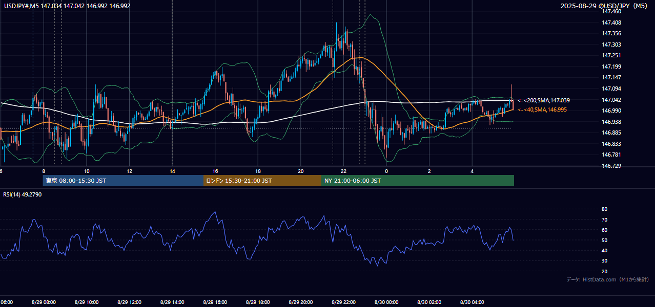Click hour label 12 under the price chart
The width and height of the screenshot is (655, 307).
tap(129, 171)
